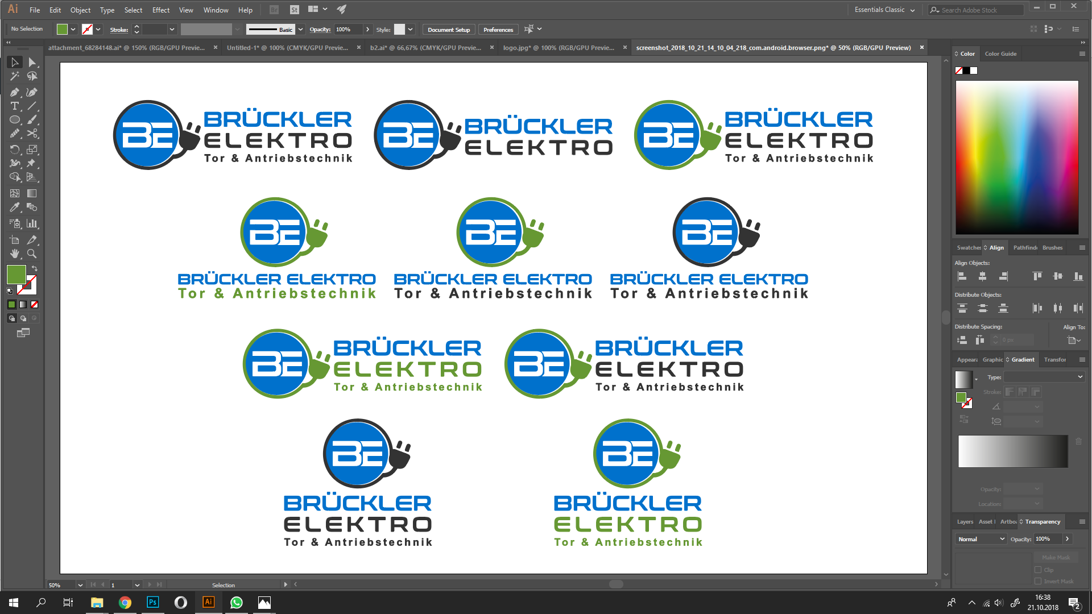The height and width of the screenshot is (614, 1092).
Task: Tick the Clip checkbox in Transparency
Action: [1038, 570]
